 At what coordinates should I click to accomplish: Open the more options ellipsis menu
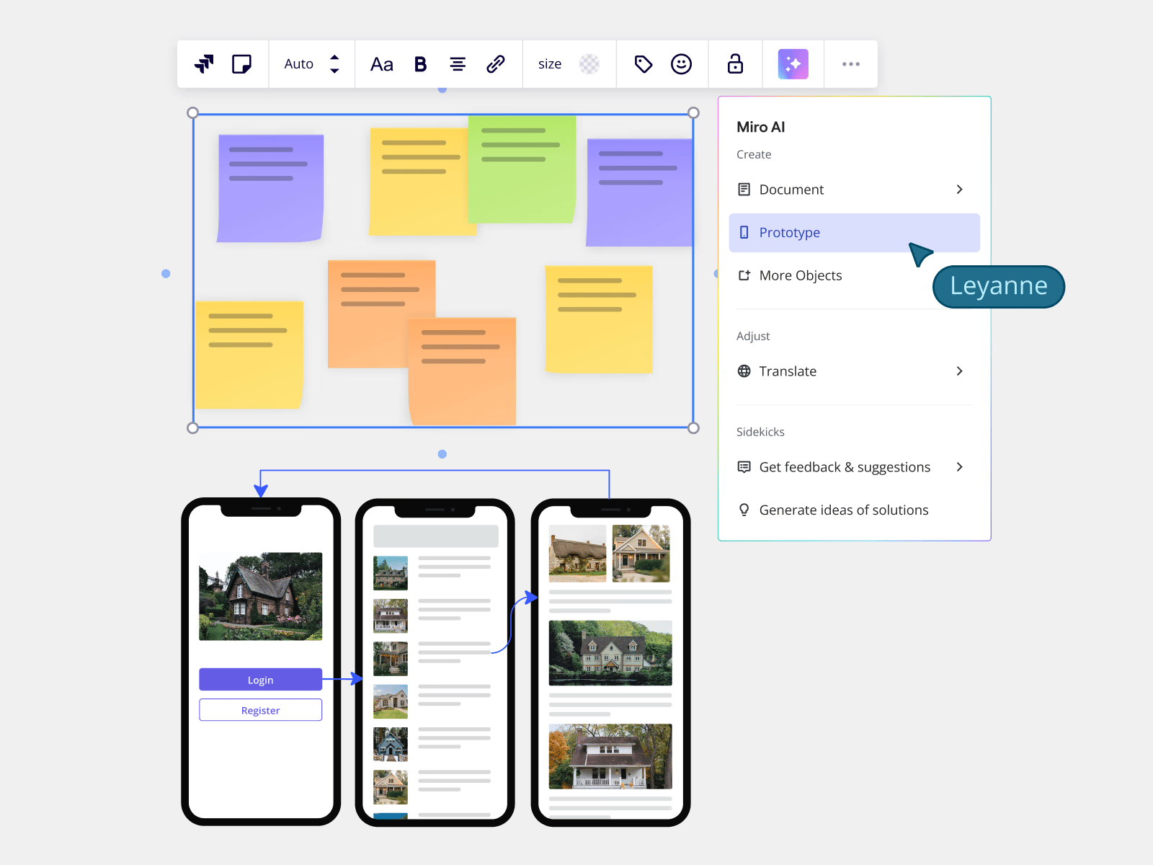[851, 64]
